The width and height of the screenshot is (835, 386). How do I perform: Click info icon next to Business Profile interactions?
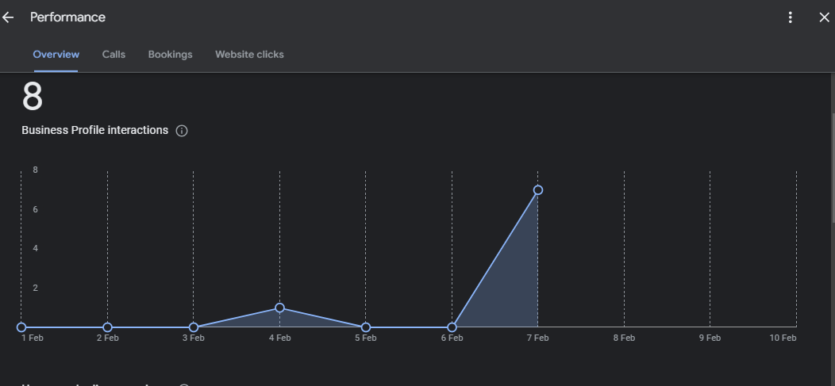[x=182, y=131]
